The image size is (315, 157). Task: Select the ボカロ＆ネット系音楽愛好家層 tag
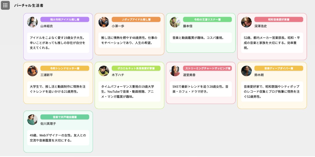[x=136, y=68]
